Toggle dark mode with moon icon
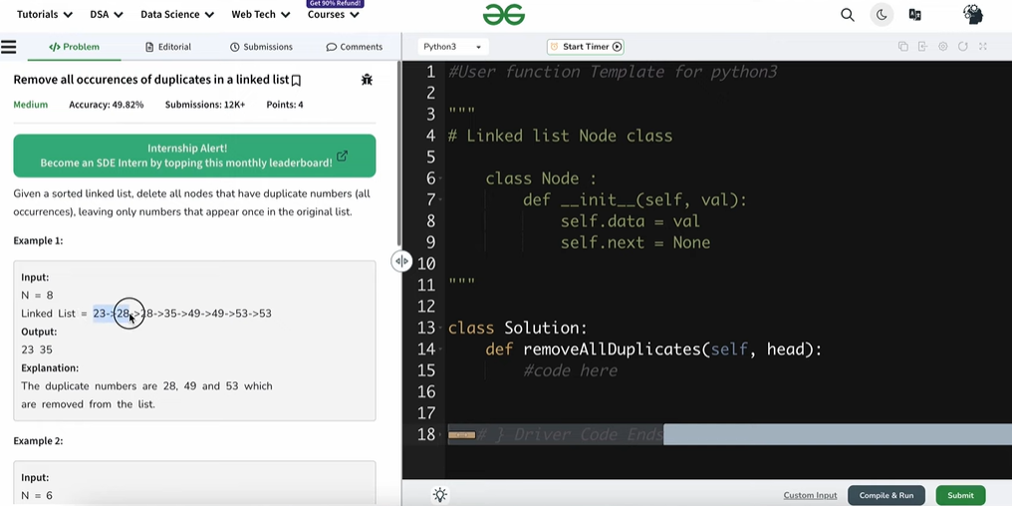Viewport: 1012px width, 506px height. tap(881, 15)
